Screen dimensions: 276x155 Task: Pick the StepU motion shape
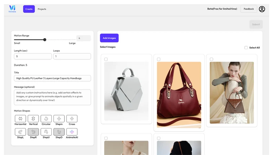(x=46, y=132)
